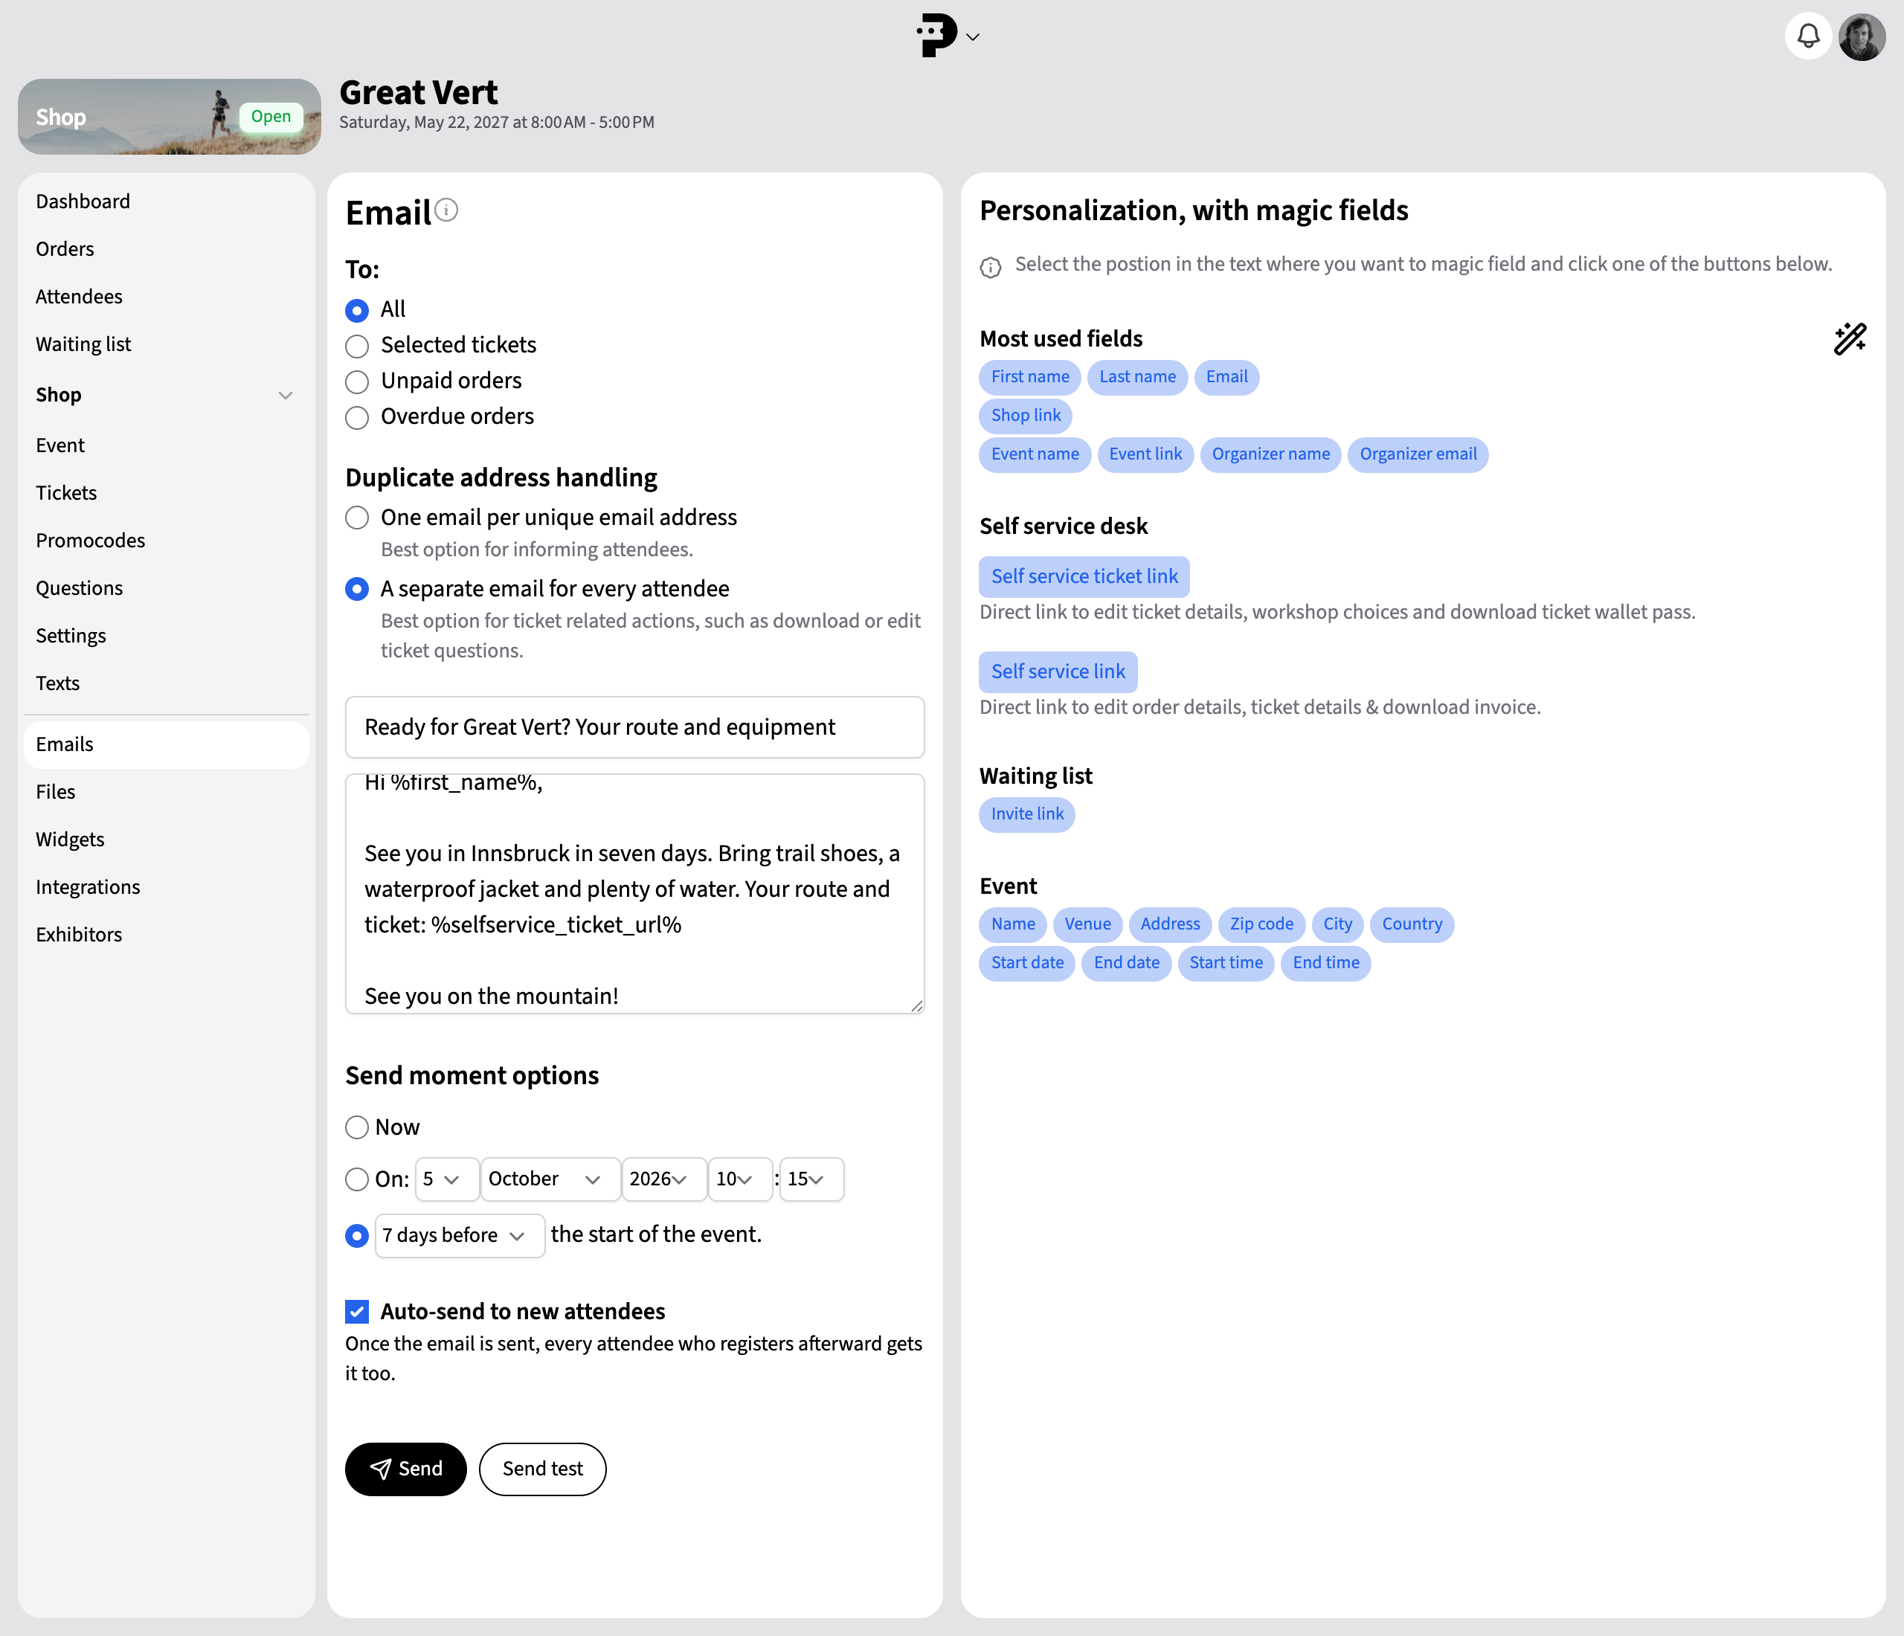This screenshot has height=1636, width=1904.
Task: Open the day dropdown showing 5
Action: point(446,1179)
